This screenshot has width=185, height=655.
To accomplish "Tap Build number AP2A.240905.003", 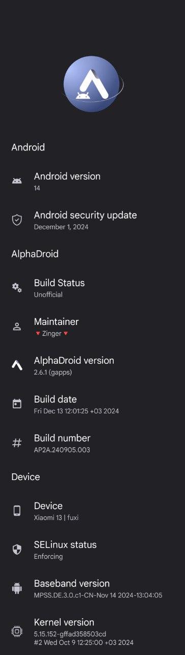I will pyautogui.click(x=92, y=443).
